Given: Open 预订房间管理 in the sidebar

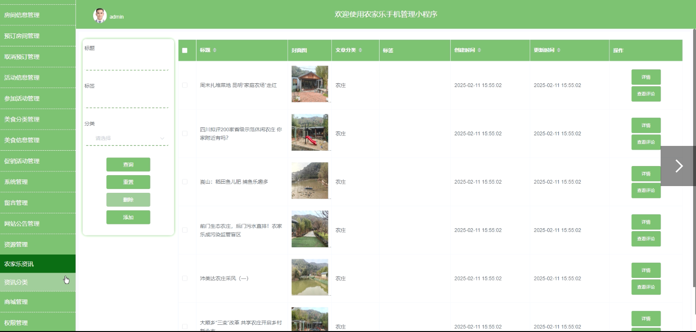Looking at the screenshot, I should coord(38,36).
